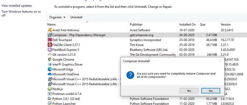
Task: Click publisher Synaptics Incorporated
Action: point(145,40)
